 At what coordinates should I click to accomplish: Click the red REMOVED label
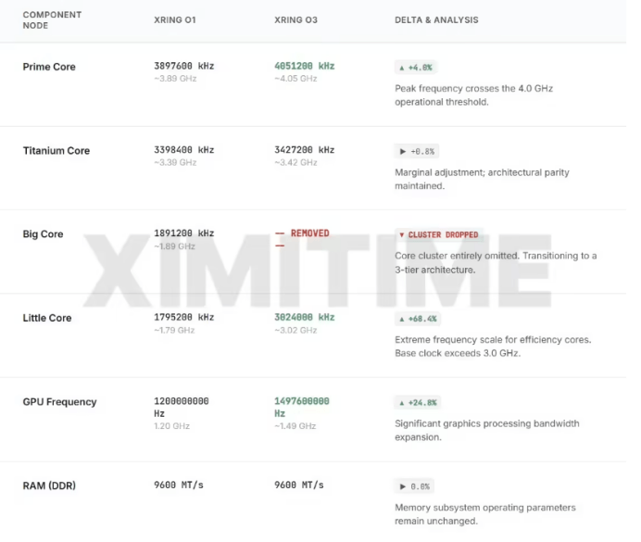[x=308, y=233]
